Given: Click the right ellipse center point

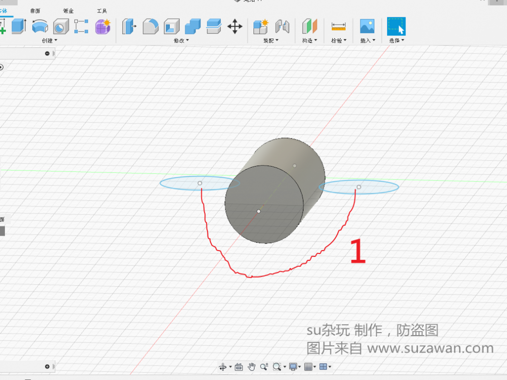Looking at the screenshot, I should [359, 187].
